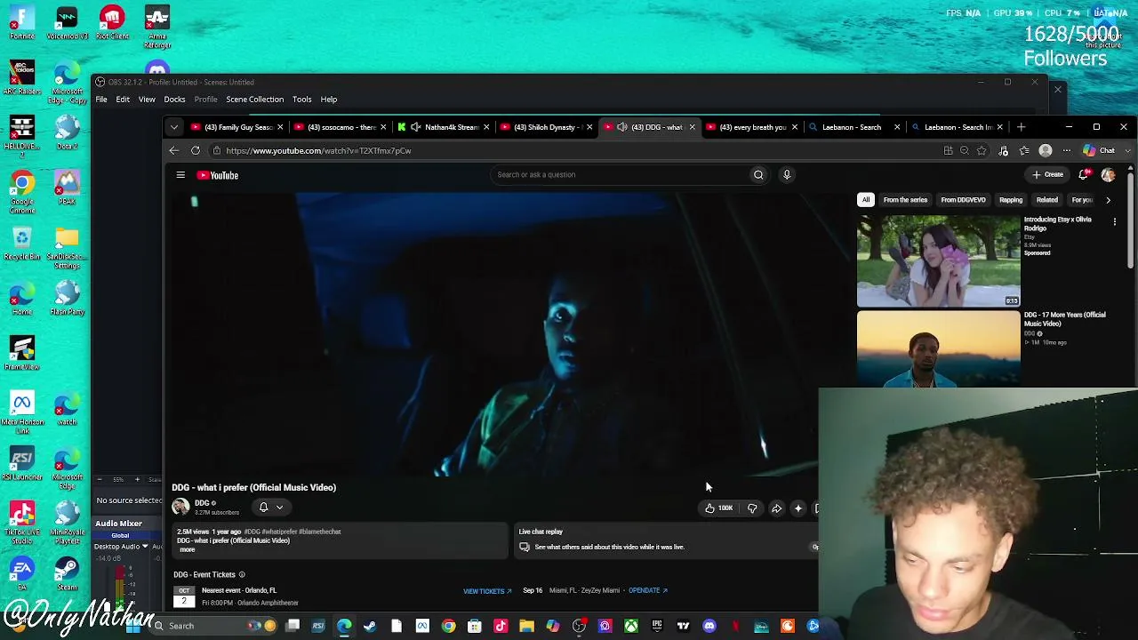Expand Desktop Audio options in OBS mixer
Screen dimensions: 1138x640
click(145, 547)
